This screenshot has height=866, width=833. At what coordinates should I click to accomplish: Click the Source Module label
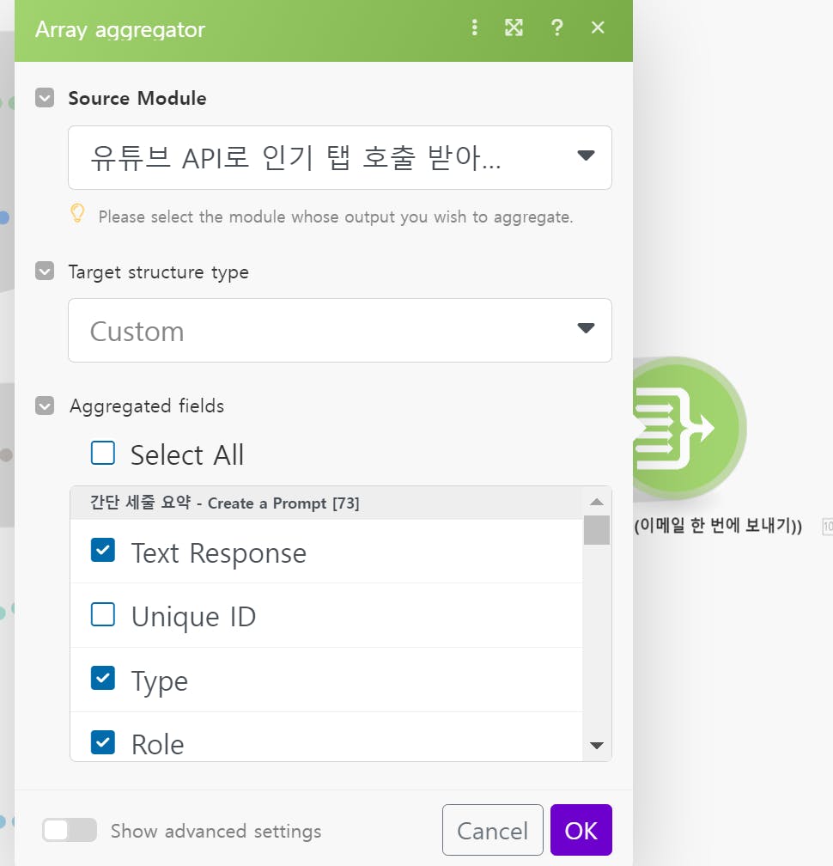pos(137,98)
